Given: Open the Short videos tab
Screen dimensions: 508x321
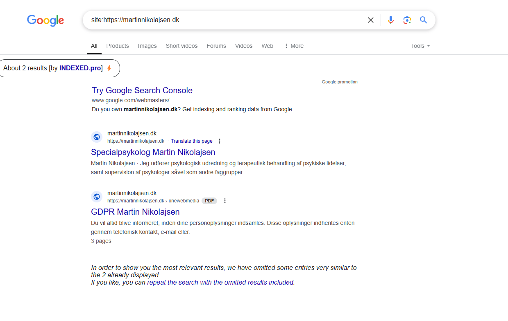Looking at the screenshot, I should pyautogui.click(x=181, y=46).
